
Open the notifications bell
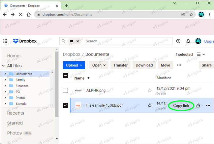(188, 41)
